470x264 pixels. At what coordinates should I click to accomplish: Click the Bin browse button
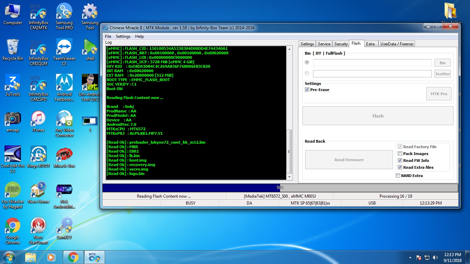point(442,63)
